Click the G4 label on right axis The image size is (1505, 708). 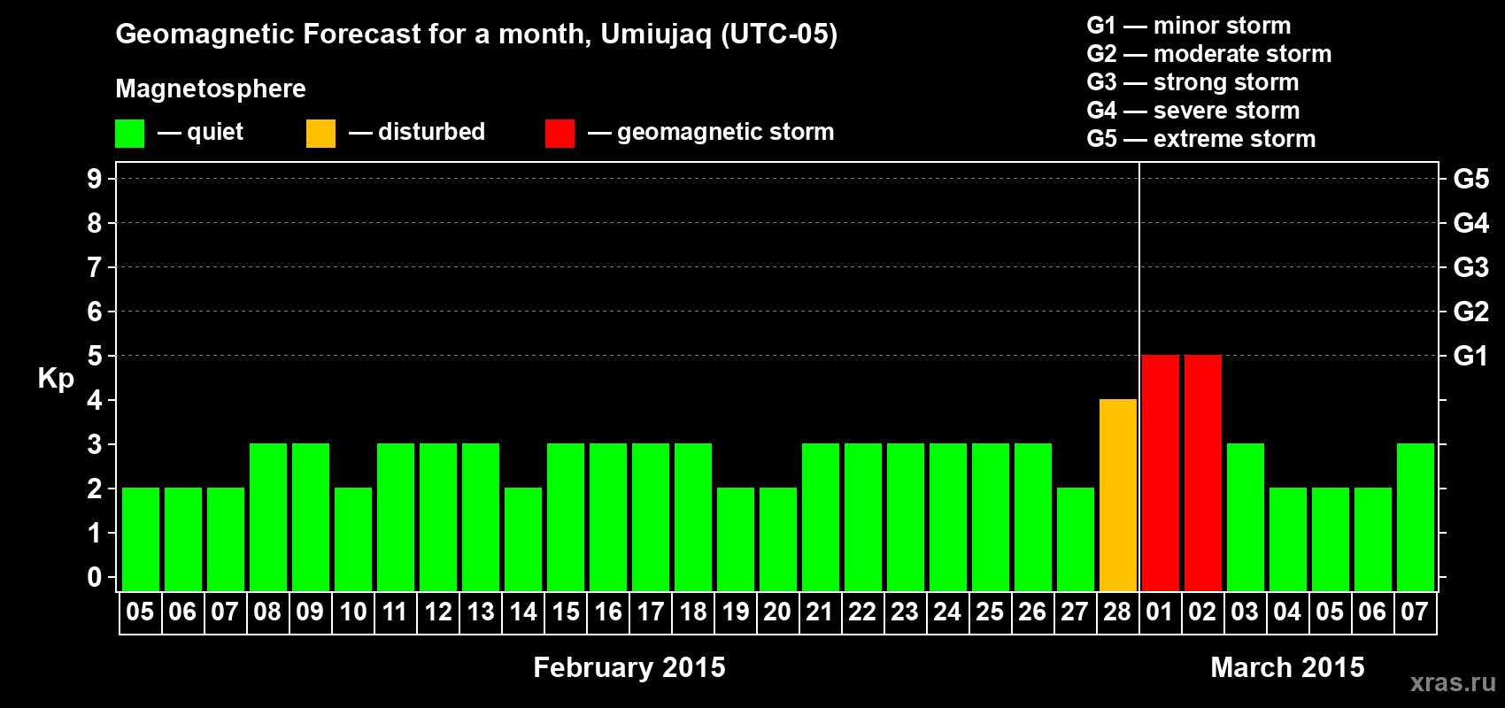coord(1471,223)
